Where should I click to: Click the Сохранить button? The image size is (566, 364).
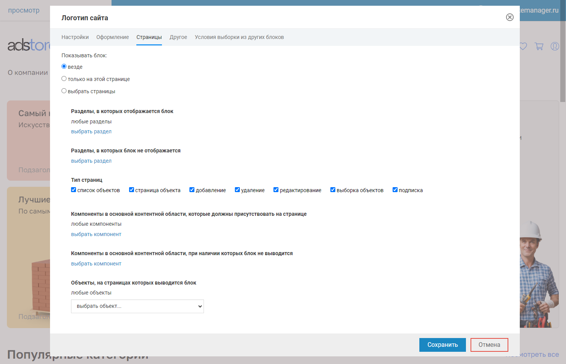pyautogui.click(x=442, y=345)
